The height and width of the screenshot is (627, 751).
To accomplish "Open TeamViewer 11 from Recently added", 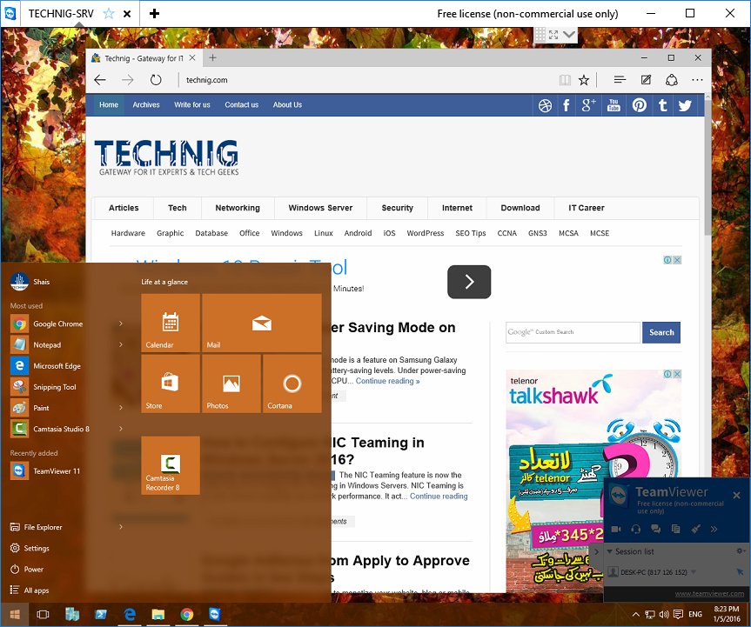I will (45, 471).
